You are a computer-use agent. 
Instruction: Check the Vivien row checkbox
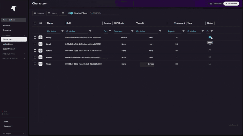[x=35, y=64]
